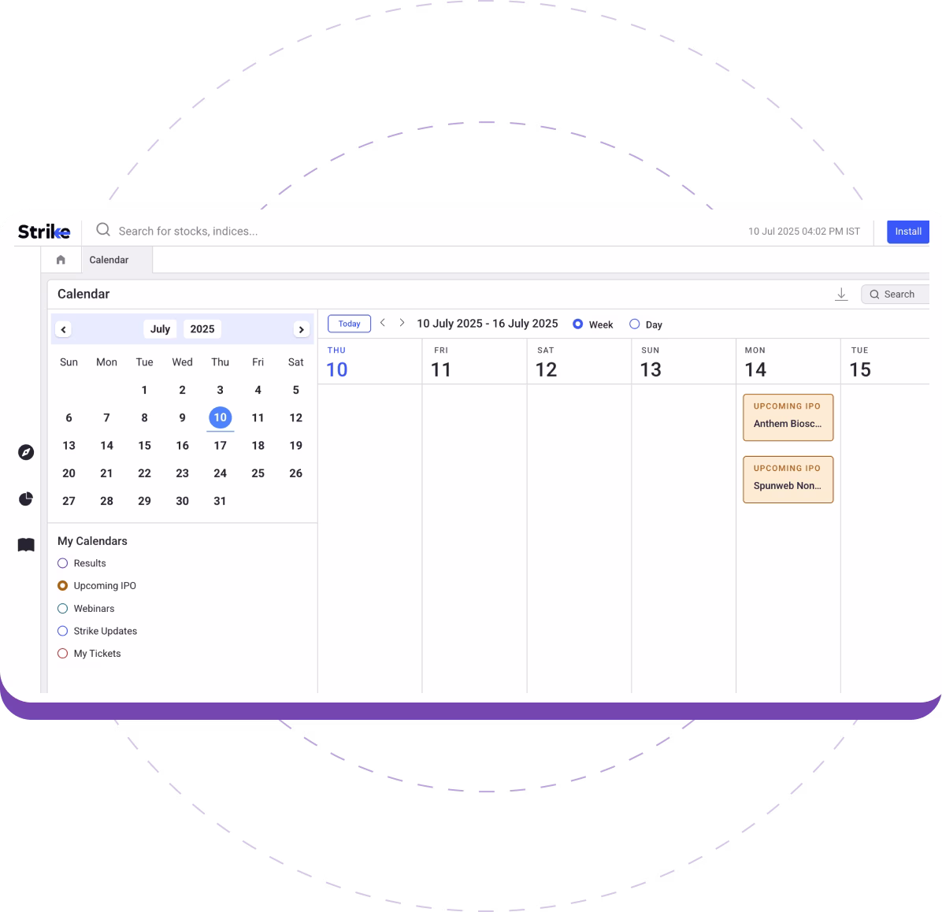The width and height of the screenshot is (942, 912).
Task: Click the Today button
Action: pos(349,324)
